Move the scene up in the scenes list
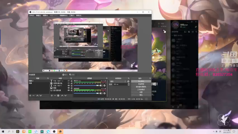The image size is (238, 134). pyautogui.click(x=37, y=96)
